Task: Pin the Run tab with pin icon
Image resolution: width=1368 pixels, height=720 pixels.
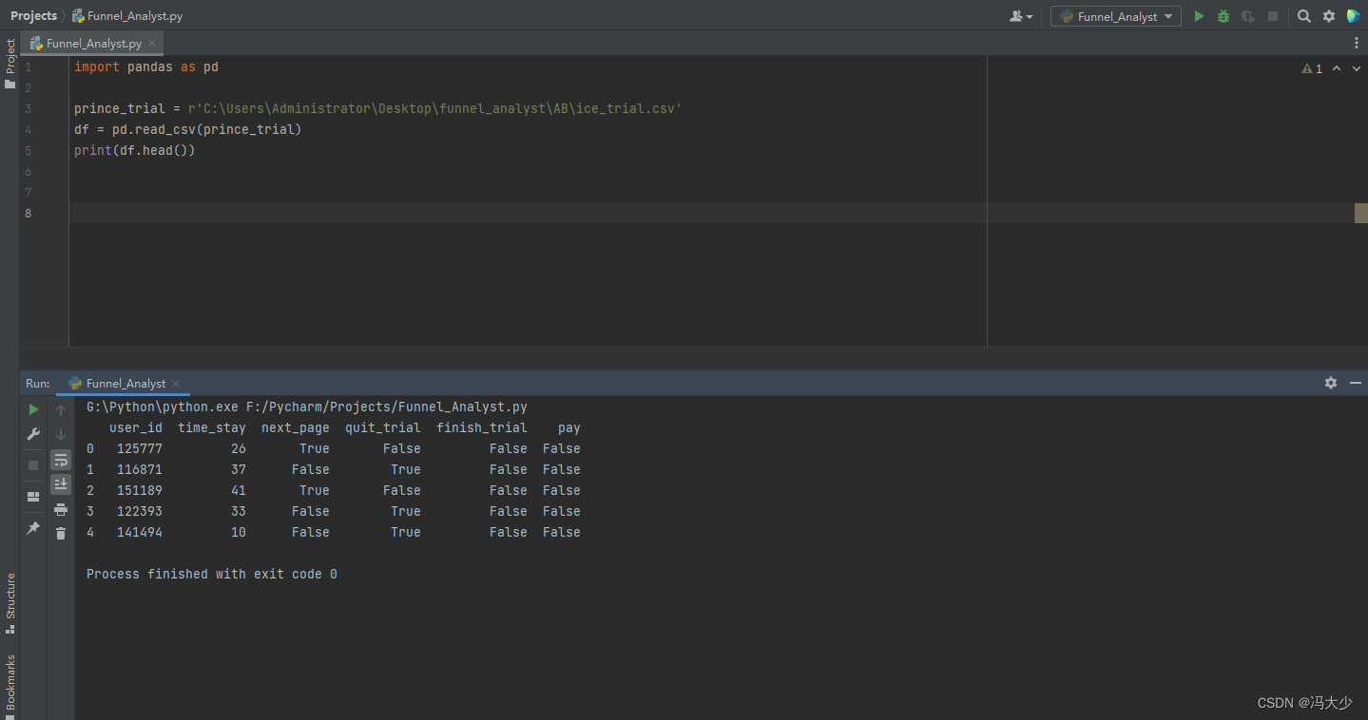Action: tap(33, 528)
